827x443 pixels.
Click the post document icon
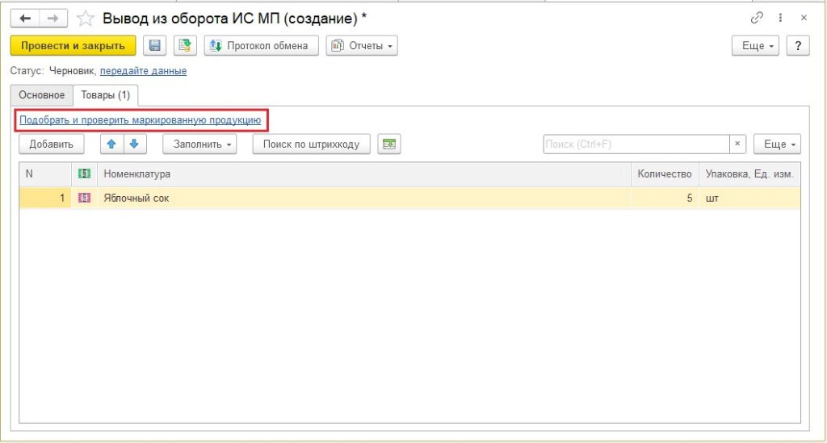tap(186, 46)
